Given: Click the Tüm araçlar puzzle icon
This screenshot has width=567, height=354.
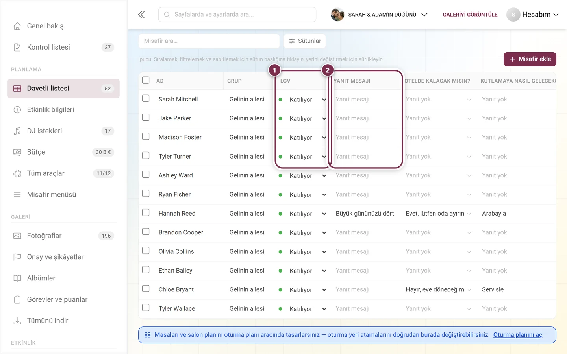Looking at the screenshot, I should (17, 173).
